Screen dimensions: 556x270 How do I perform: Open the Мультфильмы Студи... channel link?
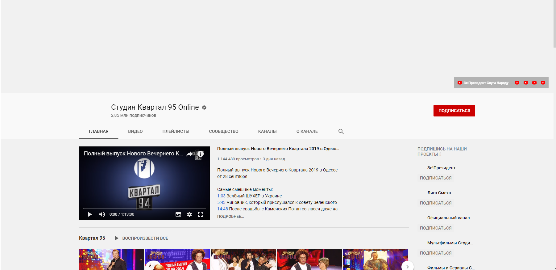coord(450,243)
